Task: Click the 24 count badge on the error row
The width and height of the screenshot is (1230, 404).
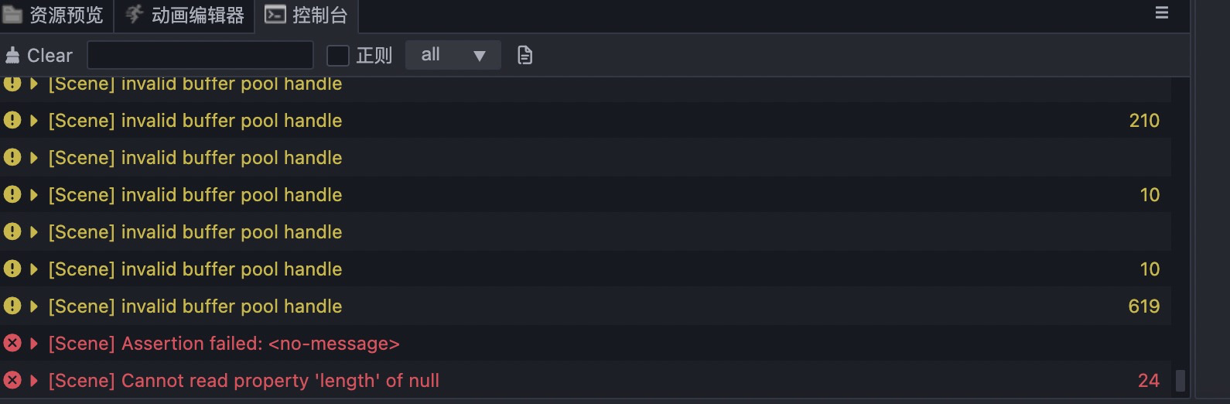Action: [x=1149, y=381]
